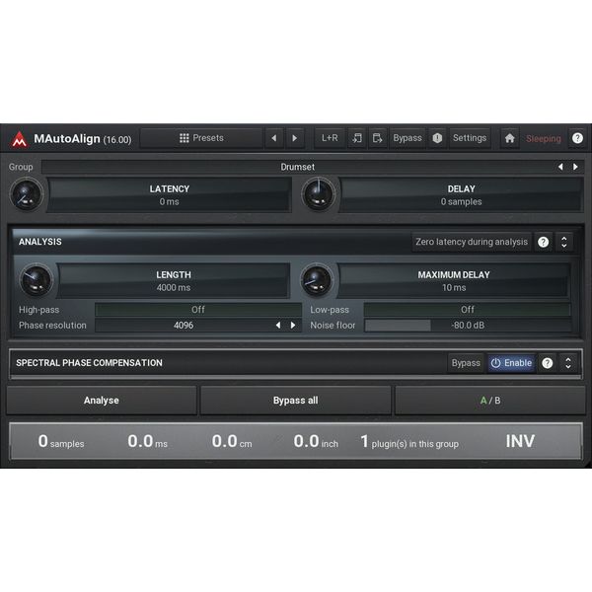Collapse the Analysis section with its arrows
Image resolution: width=592 pixels, height=592 pixels.
(x=564, y=242)
